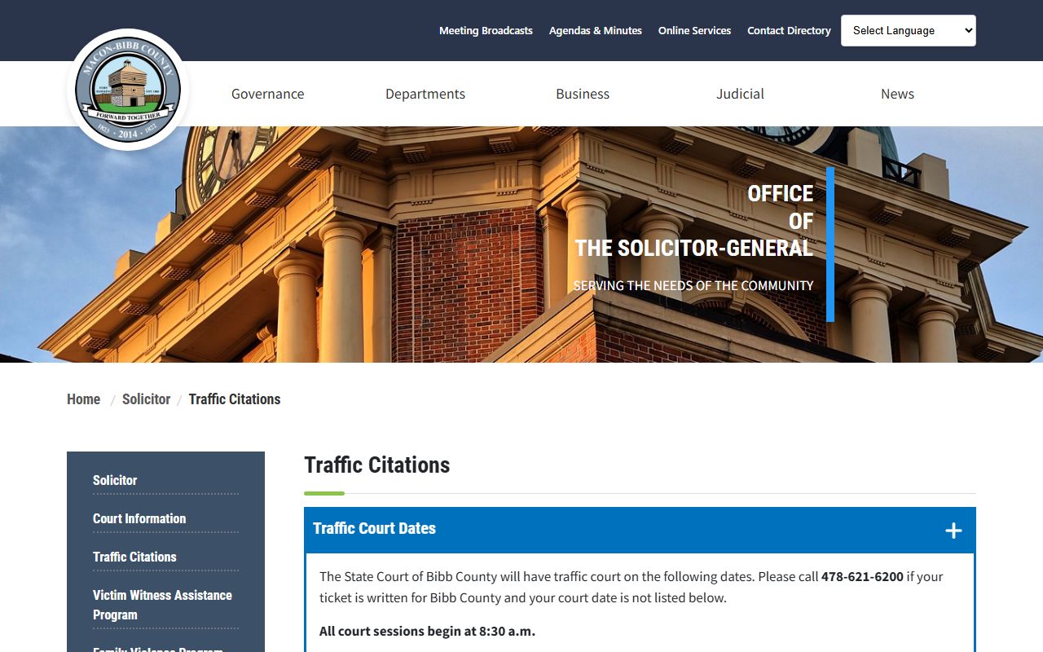Click 'All court sessions begin at 8:30 a.m.'
The image size is (1043, 652).
coord(427,631)
